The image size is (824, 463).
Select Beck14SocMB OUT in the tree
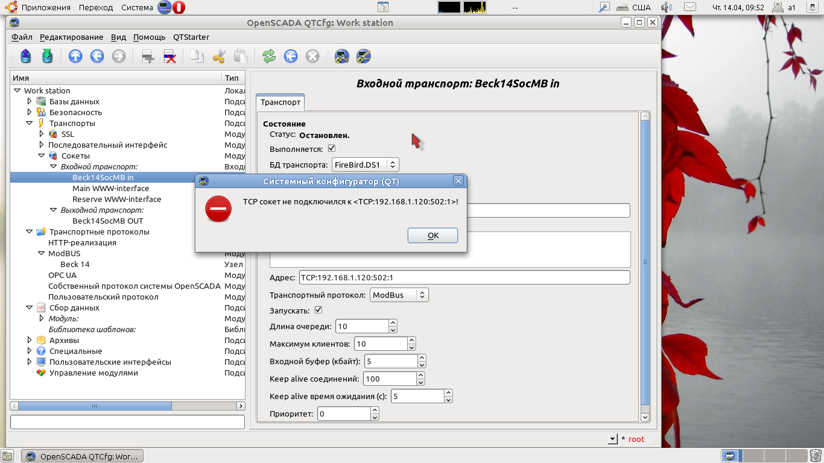(x=107, y=221)
